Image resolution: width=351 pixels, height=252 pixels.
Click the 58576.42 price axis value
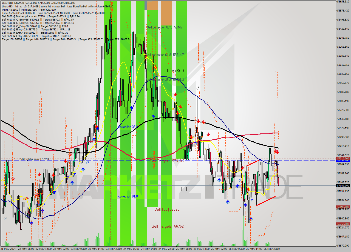343,10
